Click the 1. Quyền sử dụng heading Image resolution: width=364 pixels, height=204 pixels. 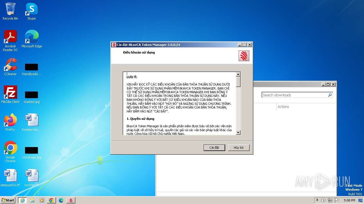tap(140, 119)
